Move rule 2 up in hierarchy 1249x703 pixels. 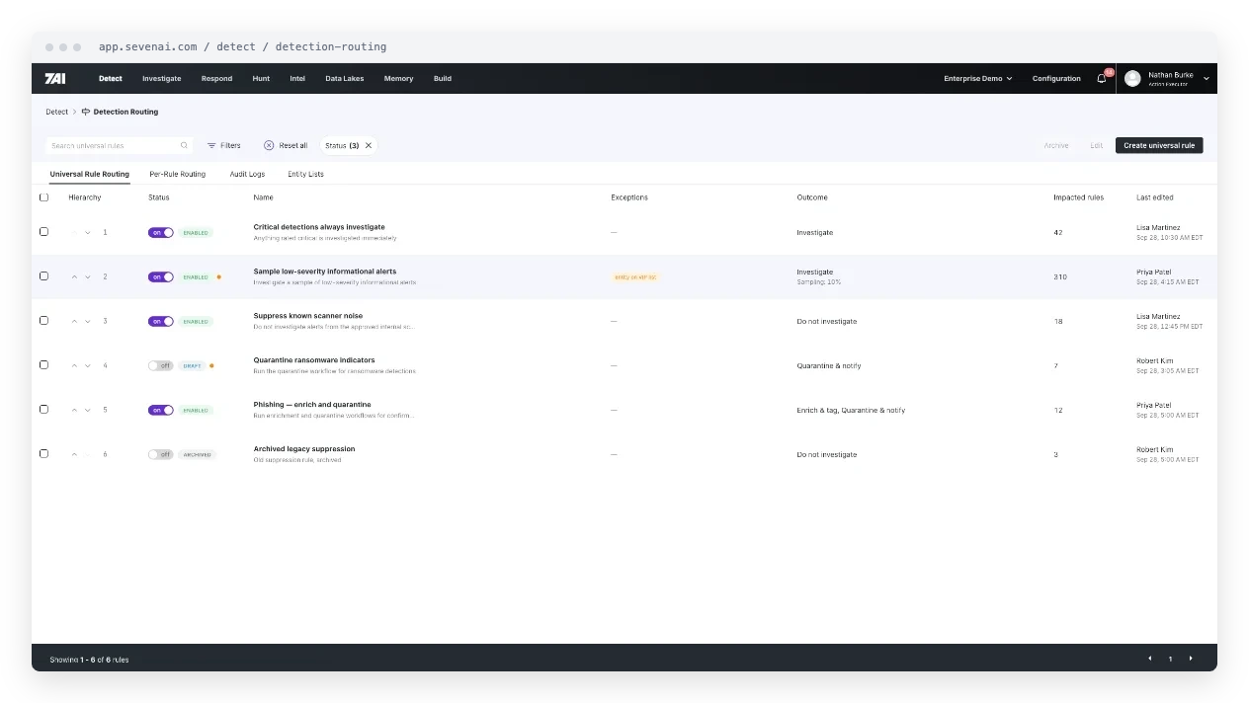[x=74, y=277]
